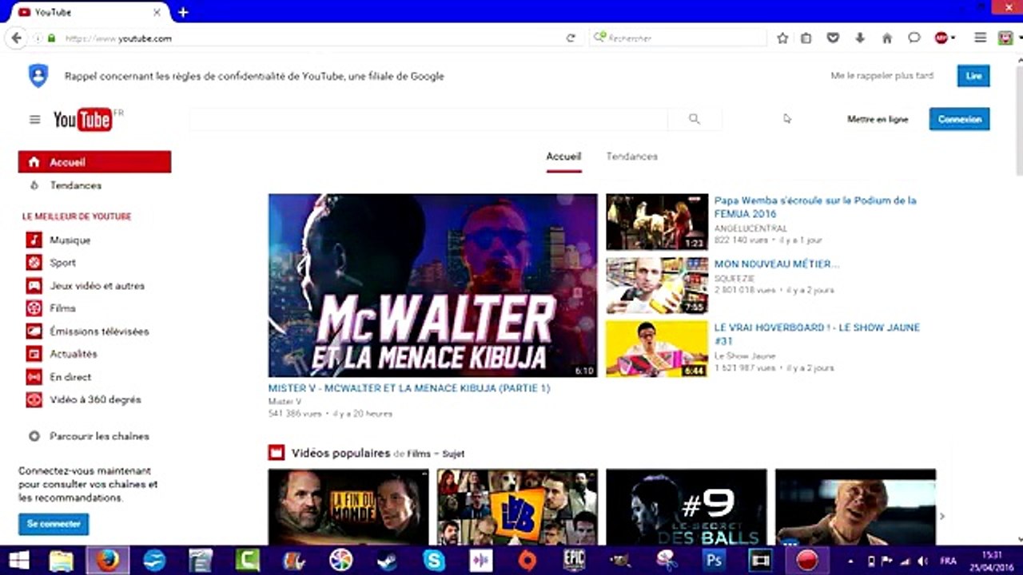
Task: Open the La Fin du Monde thumbnail
Action: tap(348, 507)
